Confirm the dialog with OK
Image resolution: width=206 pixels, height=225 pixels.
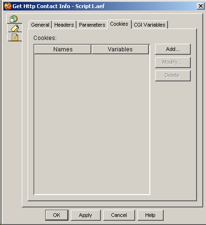pos(57,215)
